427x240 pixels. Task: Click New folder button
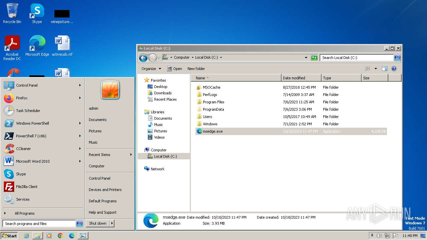pyautogui.click(x=196, y=69)
